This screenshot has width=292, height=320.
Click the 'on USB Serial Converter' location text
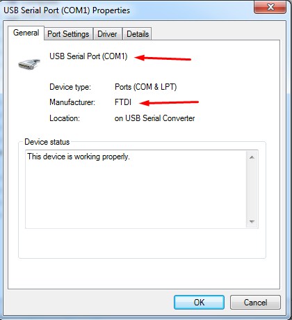click(x=154, y=118)
